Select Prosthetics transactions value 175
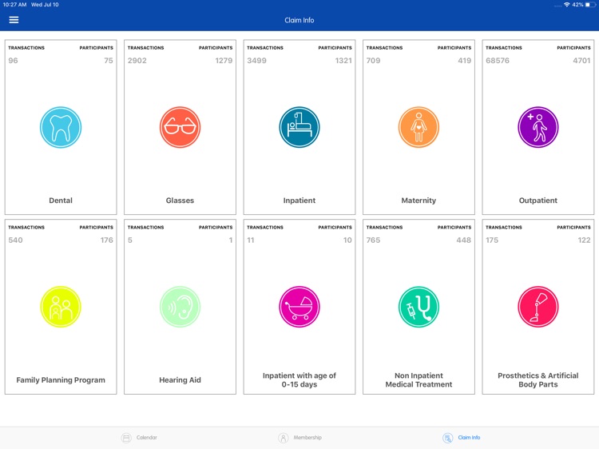 pyautogui.click(x=492, y=240)
